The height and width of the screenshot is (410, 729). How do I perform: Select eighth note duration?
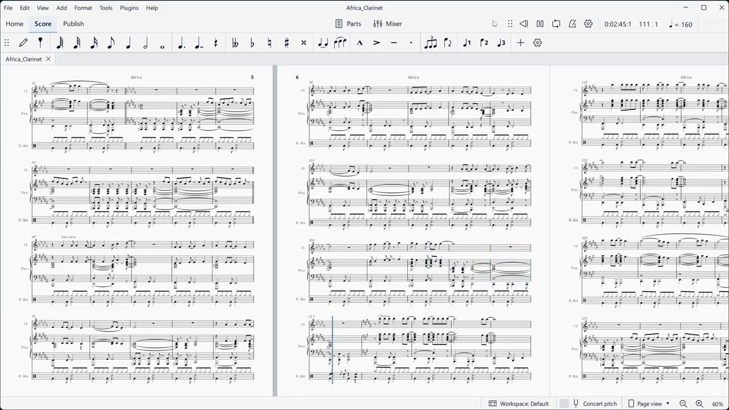(111, 43)
